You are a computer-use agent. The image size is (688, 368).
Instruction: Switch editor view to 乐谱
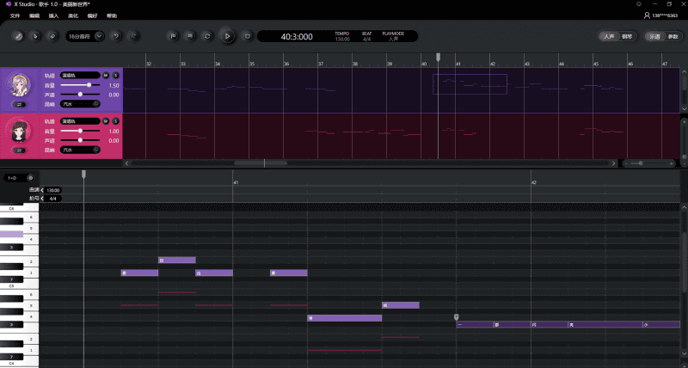pyautogui.click(x=654, y=36)
